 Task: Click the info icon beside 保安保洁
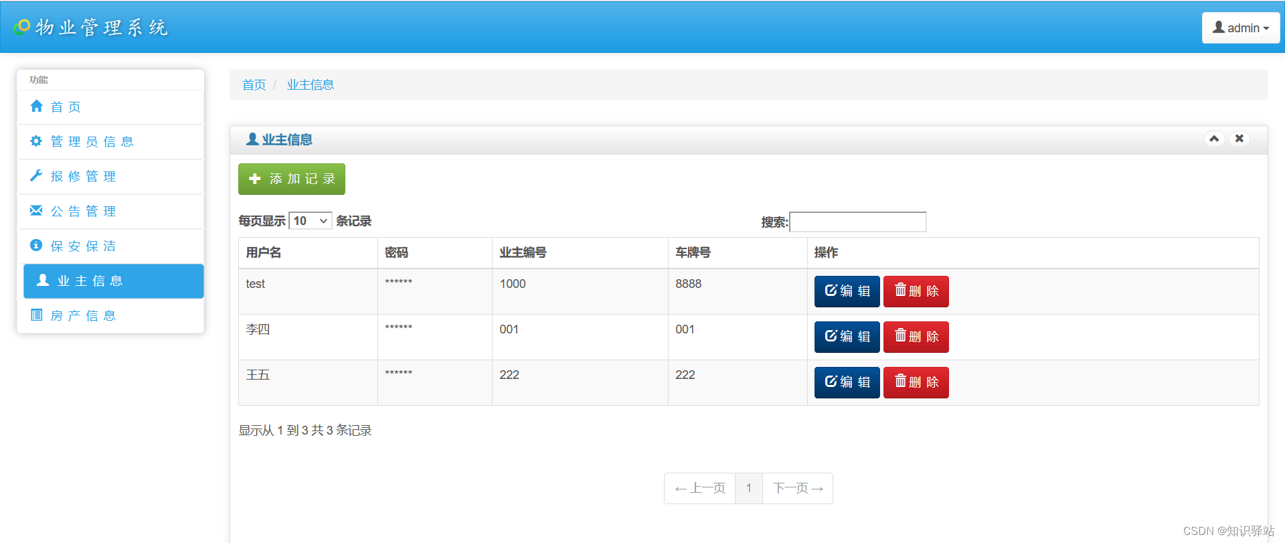pyautogui.click(x=36, y=245)
